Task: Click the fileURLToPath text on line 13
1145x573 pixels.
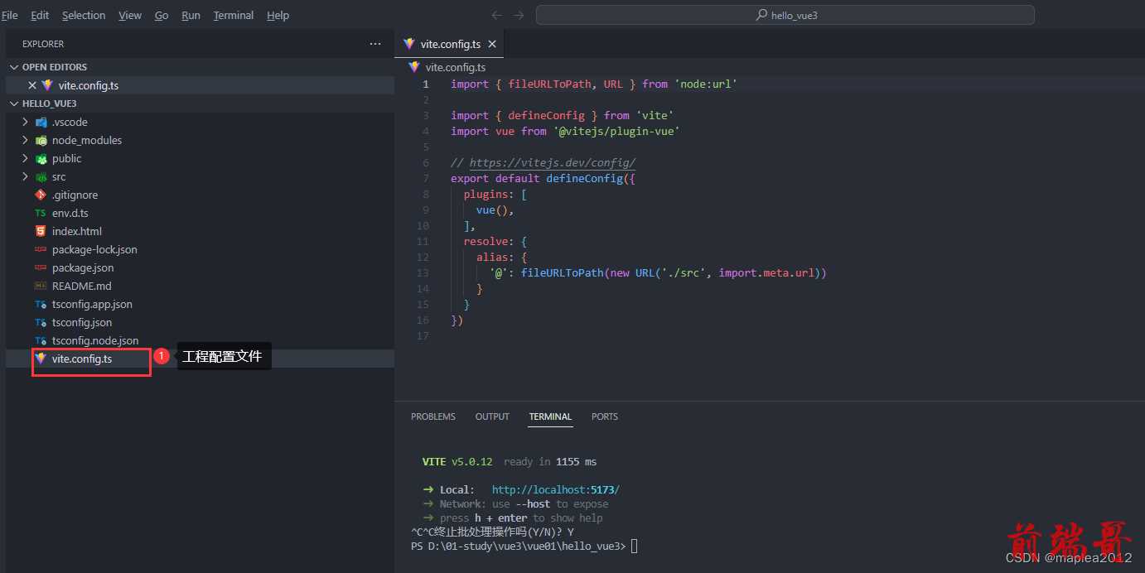Action: pyautogui.click(x=562, y=273)
